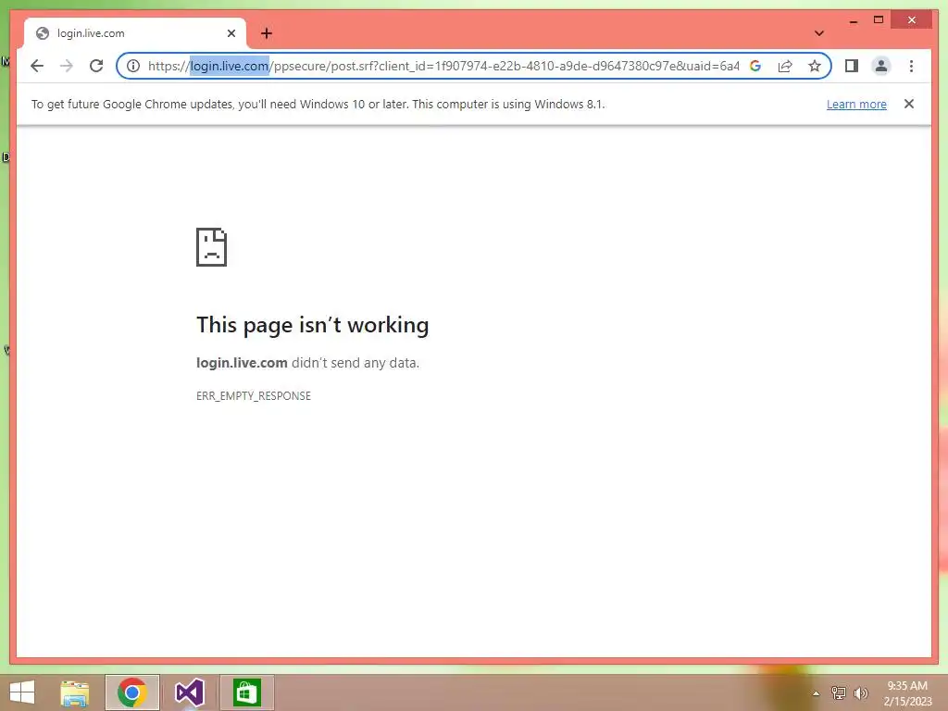Screen dimensions: 948x711
Task: Click the ERR_EMPTY_RESPONSE error code
Action: tap(254, 396)
